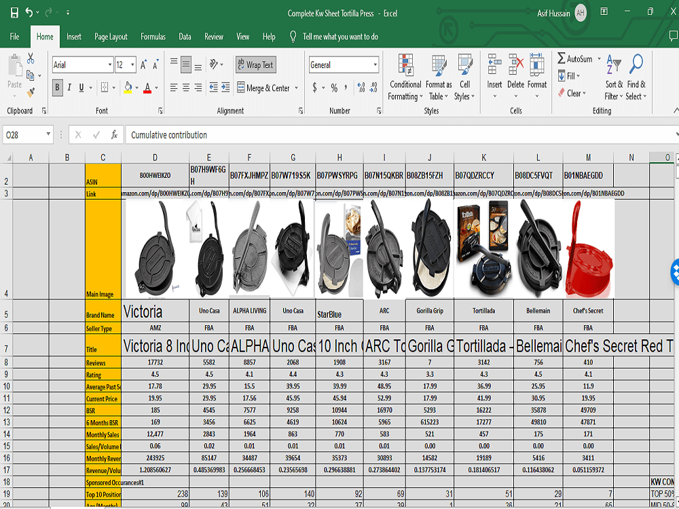
Task: Toggle Italic formatting
Action: (x=69, y=88)
